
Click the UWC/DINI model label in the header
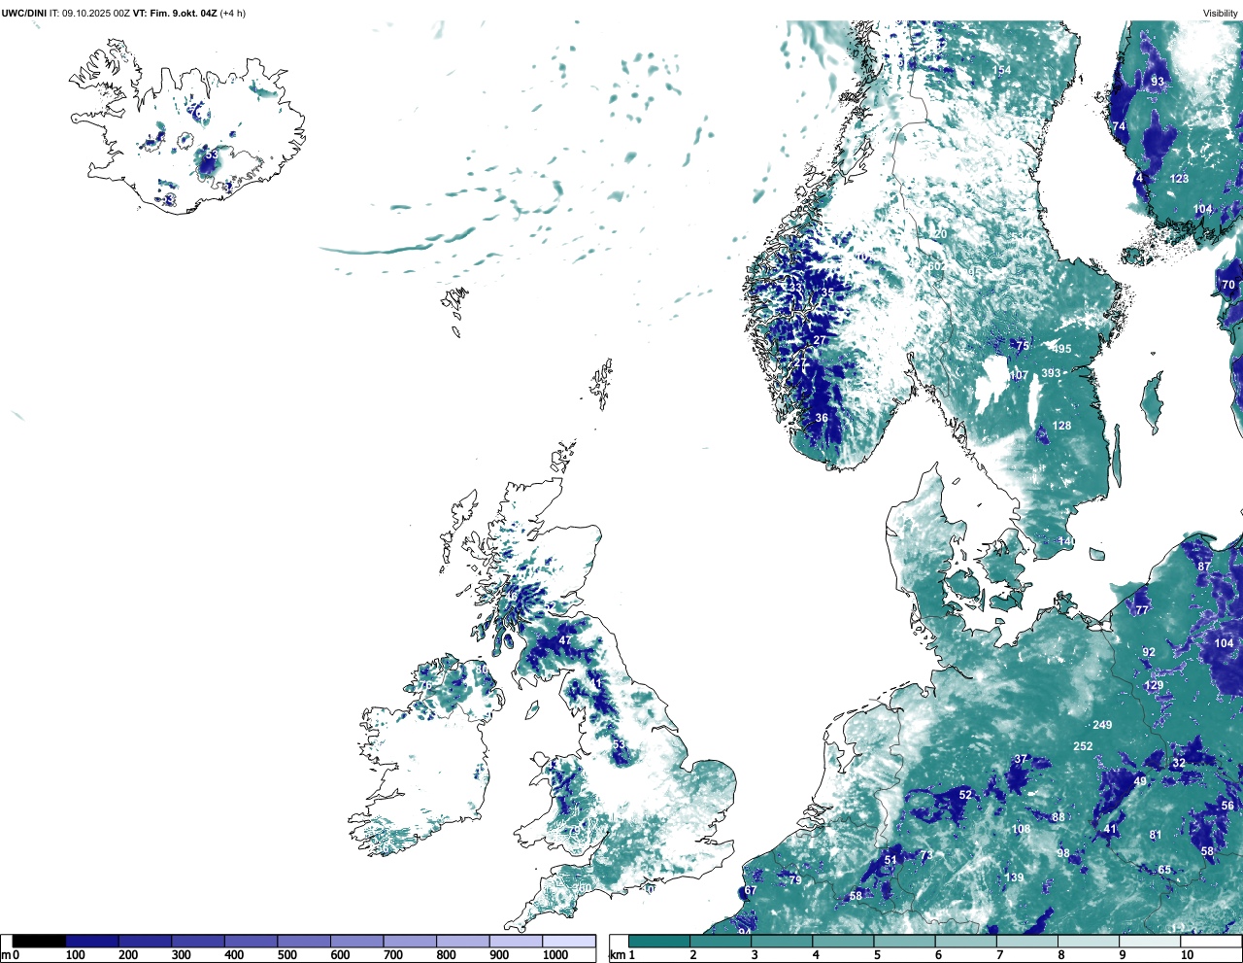click(x=24, y=14)
